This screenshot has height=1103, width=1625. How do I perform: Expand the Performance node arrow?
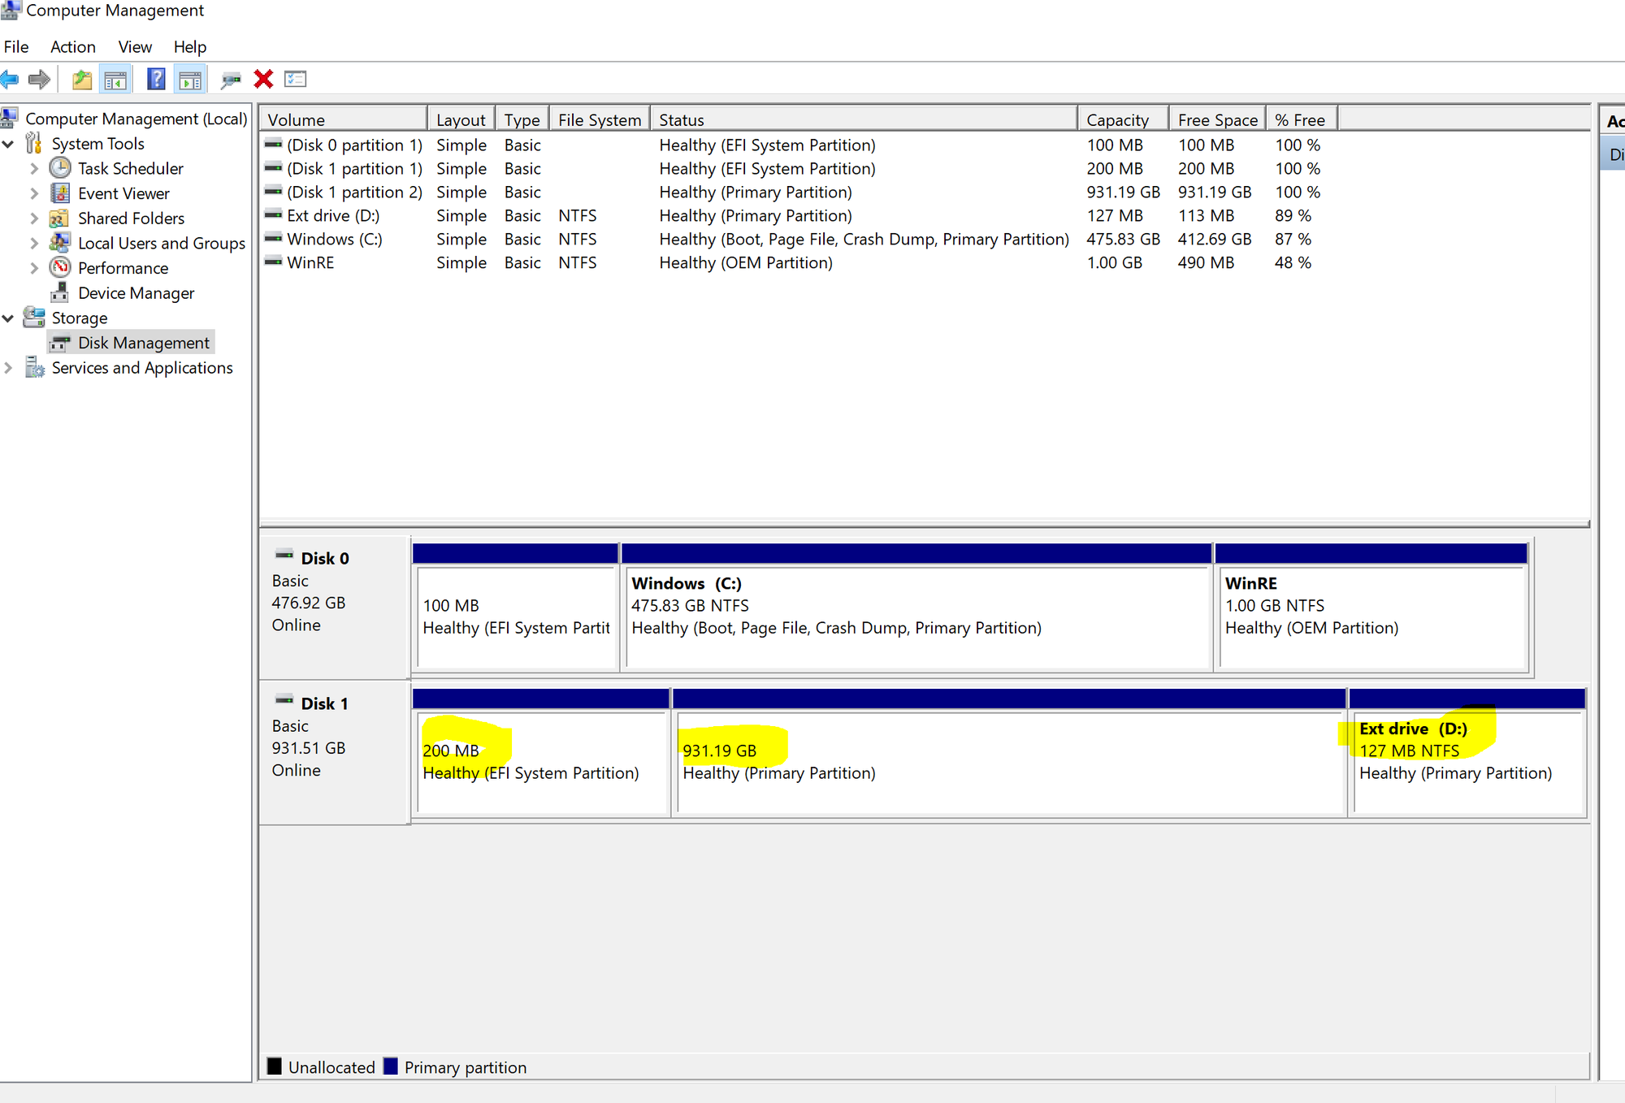pos(34,268)
